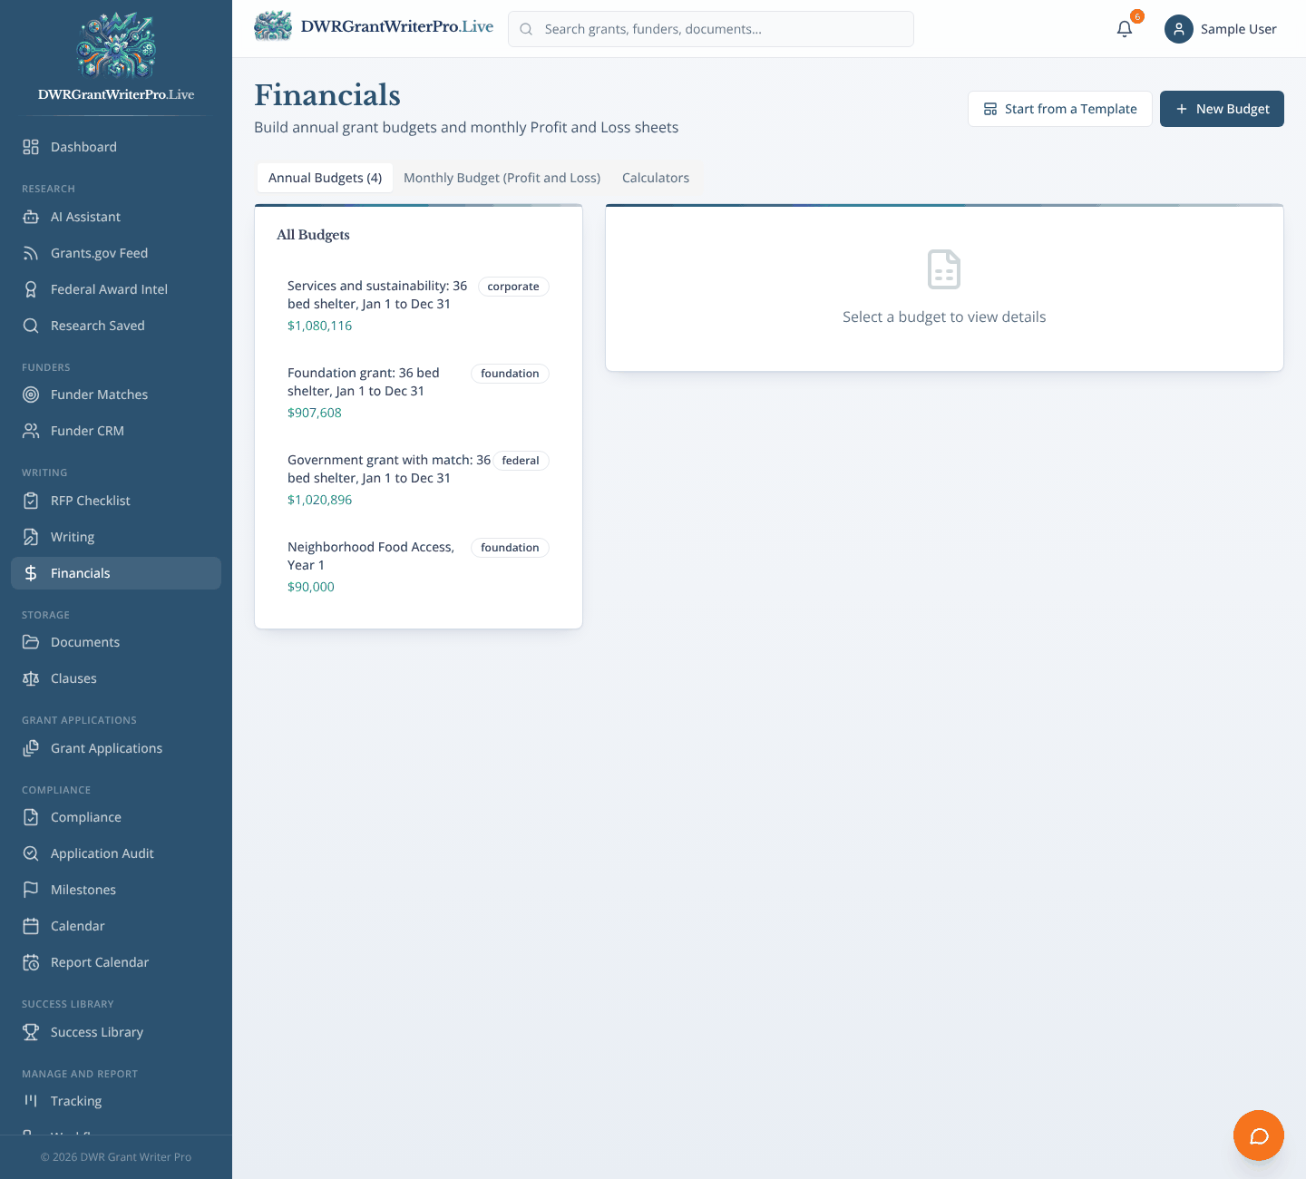
Task: Open Federal Award Intel ribbon icon
Action: pyautogui.click(x=31, y=289)
